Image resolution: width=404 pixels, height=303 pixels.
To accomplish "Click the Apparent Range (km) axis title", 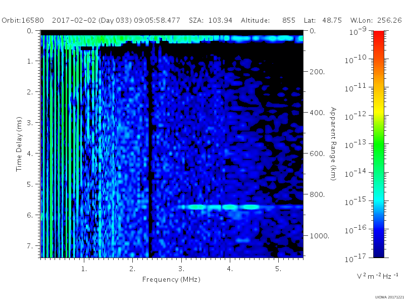I will (333, 144).
